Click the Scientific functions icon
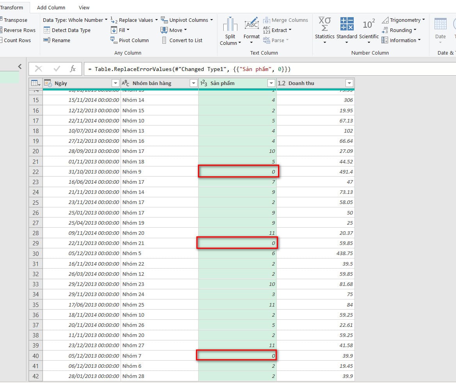The image size is (456, 383). [369, 24]
